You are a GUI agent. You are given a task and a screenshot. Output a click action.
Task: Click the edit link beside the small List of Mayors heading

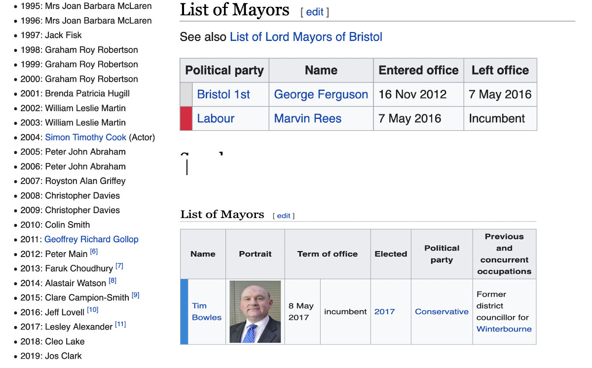pos(284,216)
